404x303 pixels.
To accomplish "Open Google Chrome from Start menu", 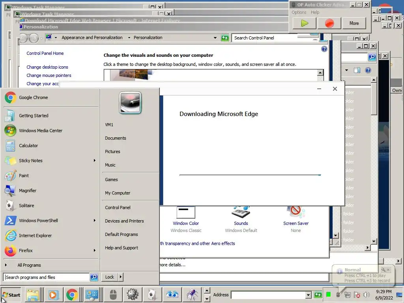I will (51, 98).
